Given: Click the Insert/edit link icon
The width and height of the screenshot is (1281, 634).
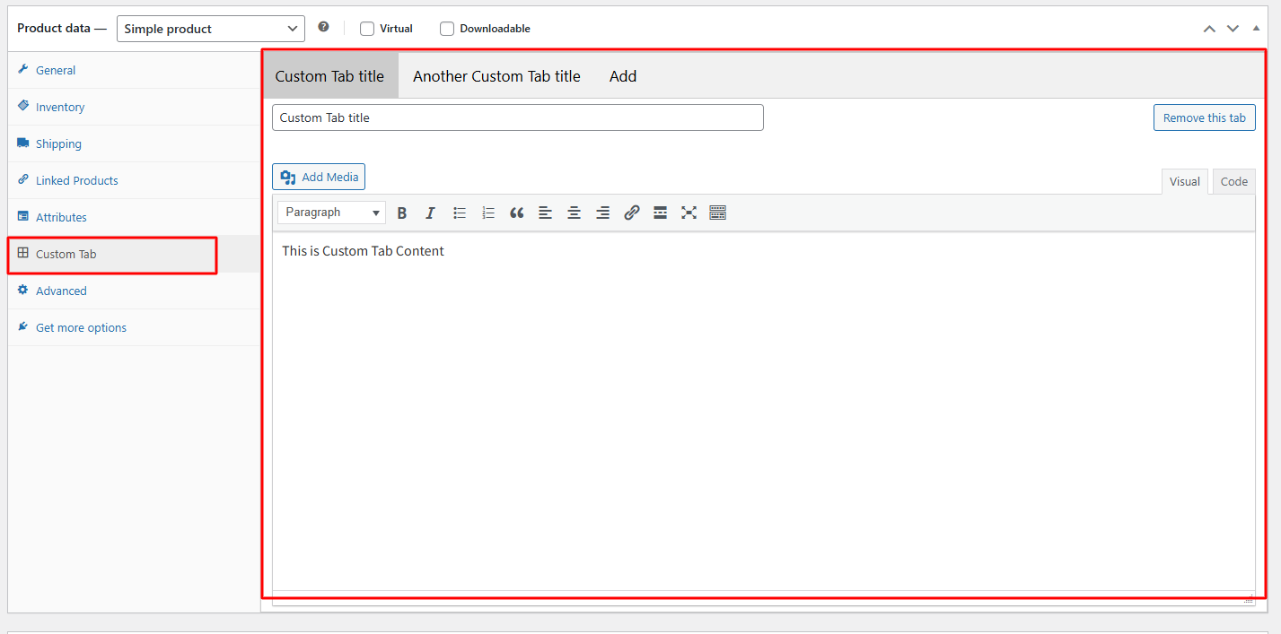Looking at the screenshot, I should pos(632,213).
